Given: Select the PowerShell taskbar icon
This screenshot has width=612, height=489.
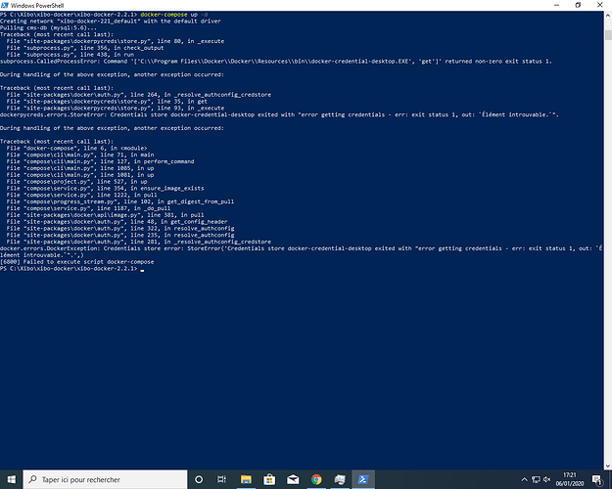Looking at the screenshot, I should (363, 479).
